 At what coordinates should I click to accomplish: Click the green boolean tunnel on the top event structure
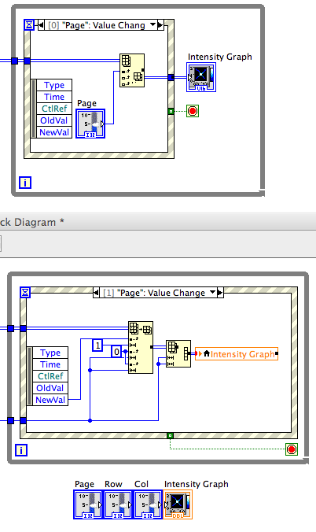point(171,111)
